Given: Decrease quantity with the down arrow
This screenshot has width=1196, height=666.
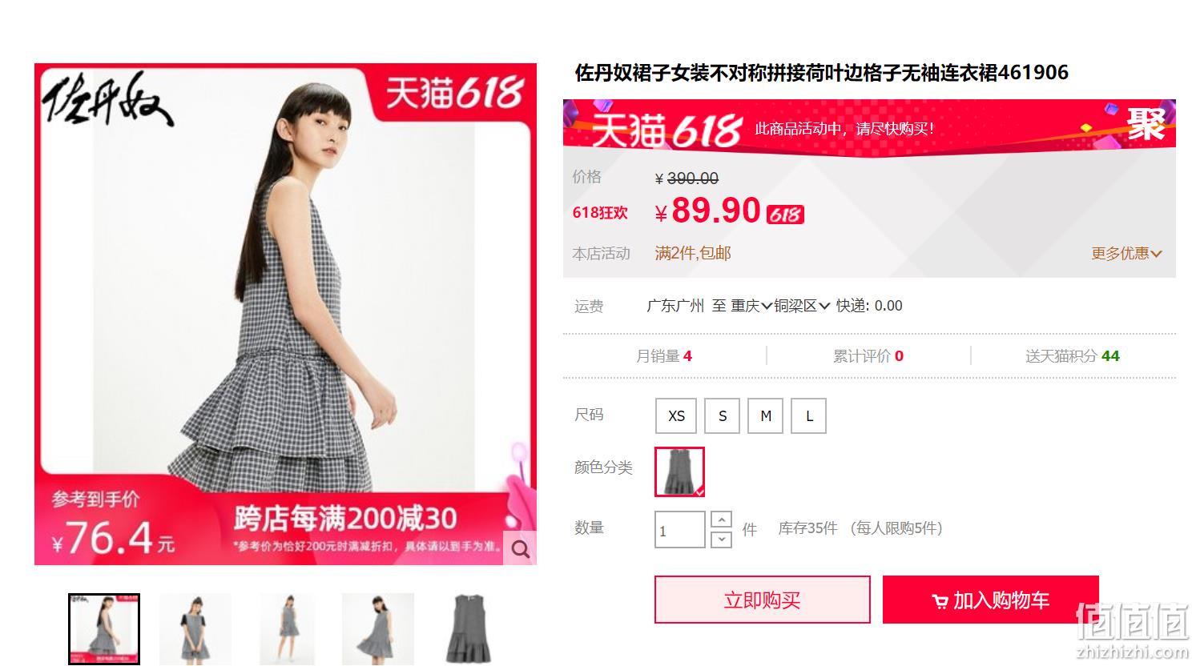Looking at the screenshot, I should point(721,539).
